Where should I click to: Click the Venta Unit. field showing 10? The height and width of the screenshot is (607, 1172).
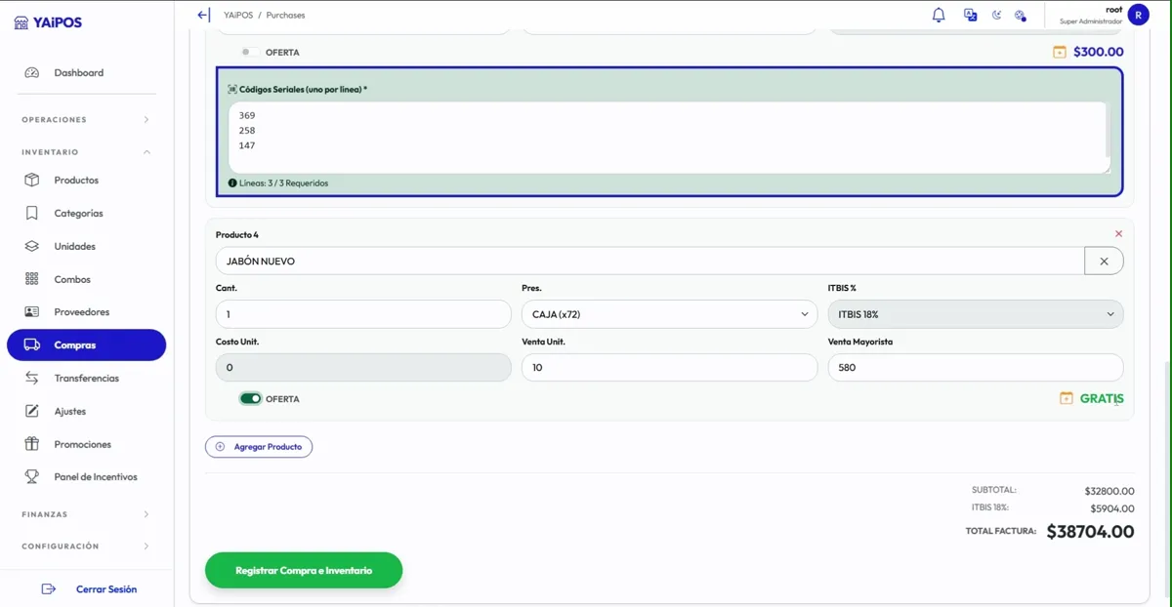point(669,367)
